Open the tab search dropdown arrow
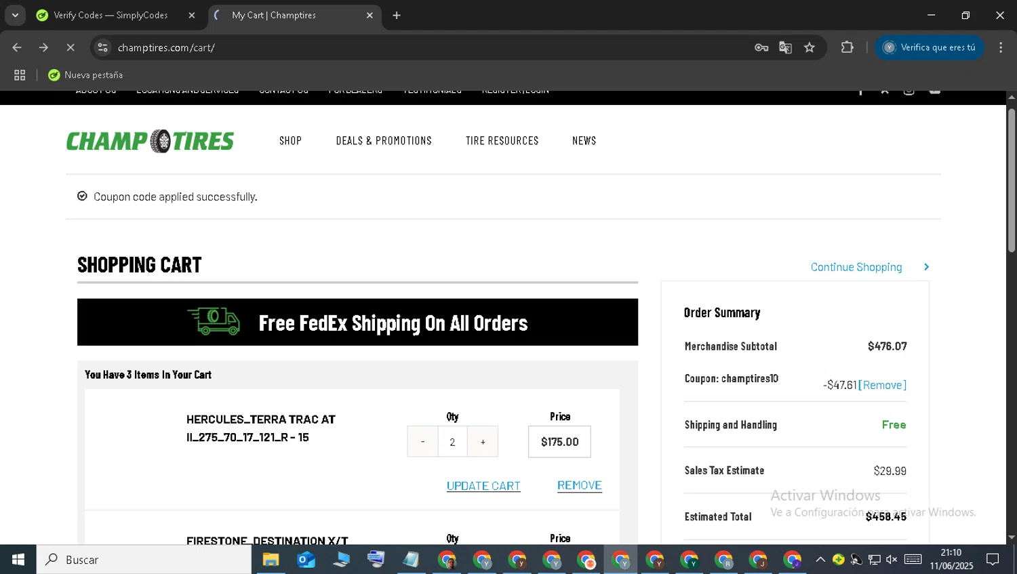The image size is (1017, 574). point(15,15)
